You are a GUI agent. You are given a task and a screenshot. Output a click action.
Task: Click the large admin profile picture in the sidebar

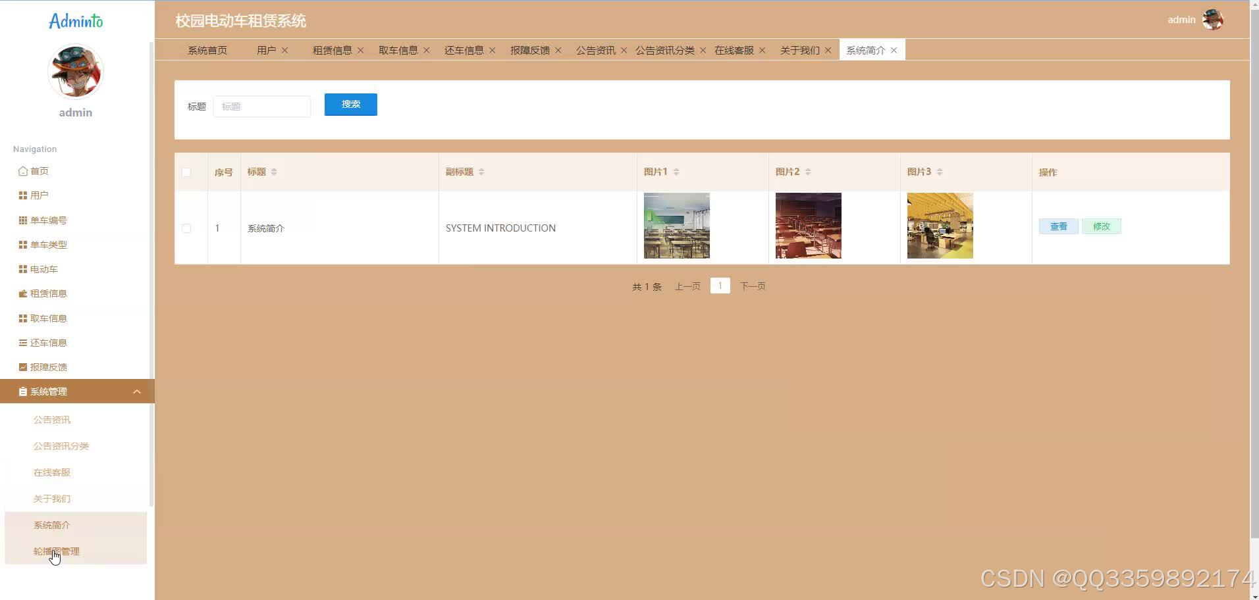pyautogui.click(x=76, y=72)
